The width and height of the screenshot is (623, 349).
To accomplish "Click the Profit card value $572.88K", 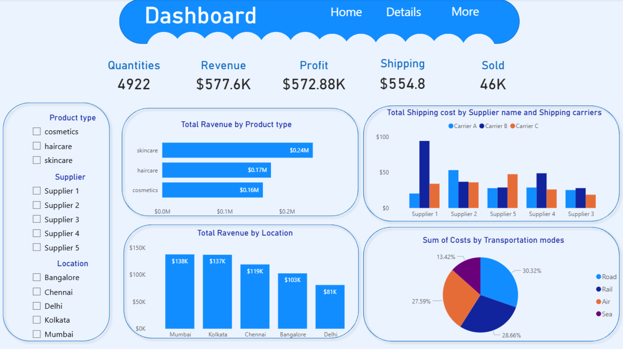I will pos(314,84).
